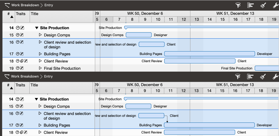
Task: Click Work Breakdown breadcrumb in the upper pane
Action: pos(25,5)
